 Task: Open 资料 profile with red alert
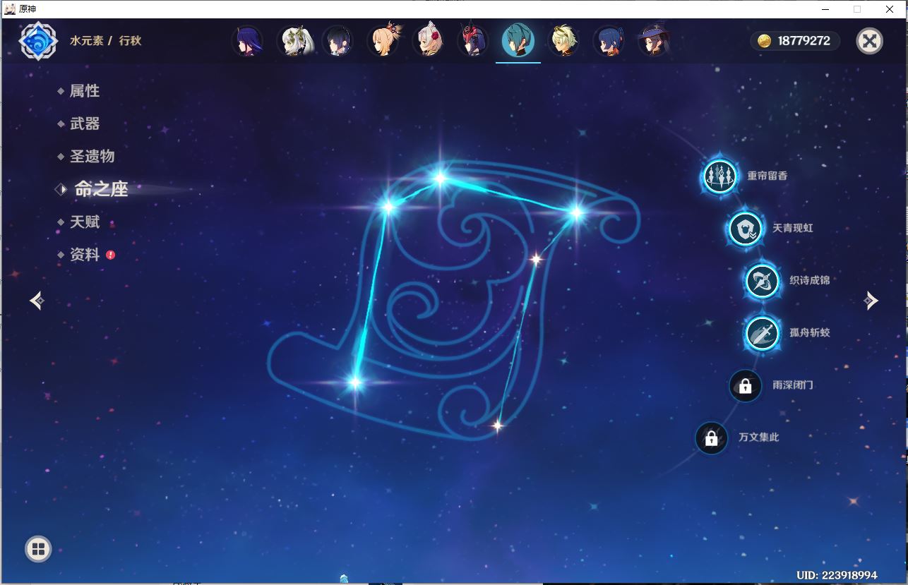click(85, 255)
